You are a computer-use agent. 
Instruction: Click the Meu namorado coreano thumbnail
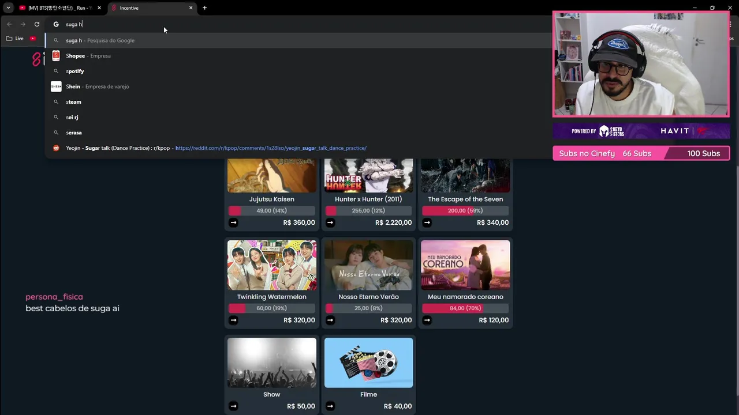(x=465, y=265)
